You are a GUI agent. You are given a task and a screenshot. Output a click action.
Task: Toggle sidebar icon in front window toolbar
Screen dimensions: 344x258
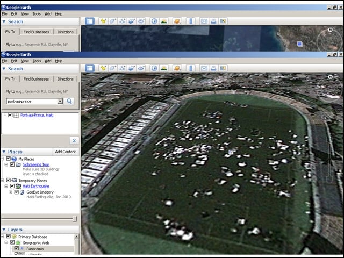click(x=90, y=68)
